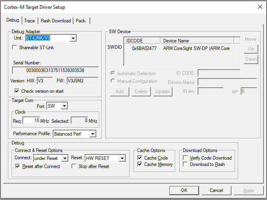Click the Device Name column header
This screenshot has height=200, width=267.
point(197,41)
